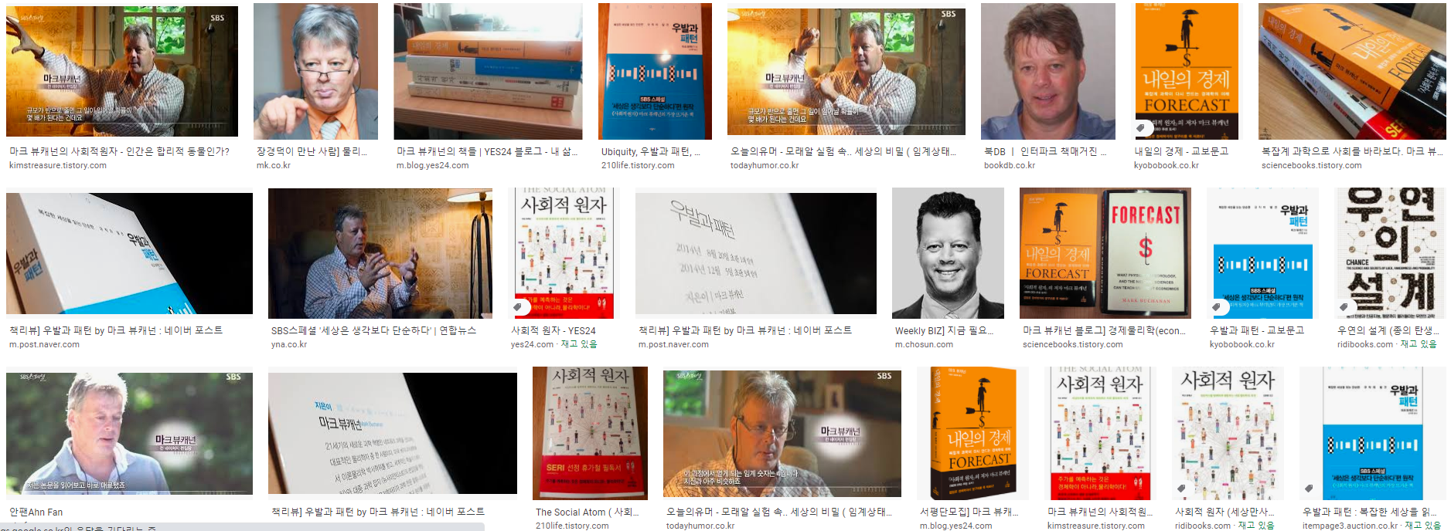The image size is (1451, 531).
Task: Open the stacked books image from YES24 블로그
Action: pyautogui.click(x=489, y=72)
